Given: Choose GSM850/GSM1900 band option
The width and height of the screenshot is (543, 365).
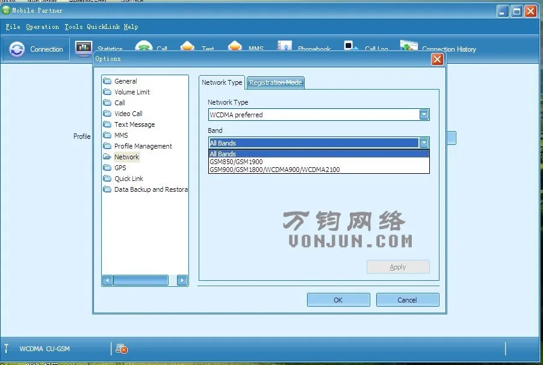Looking at the screenshot, I should point(319,162).
